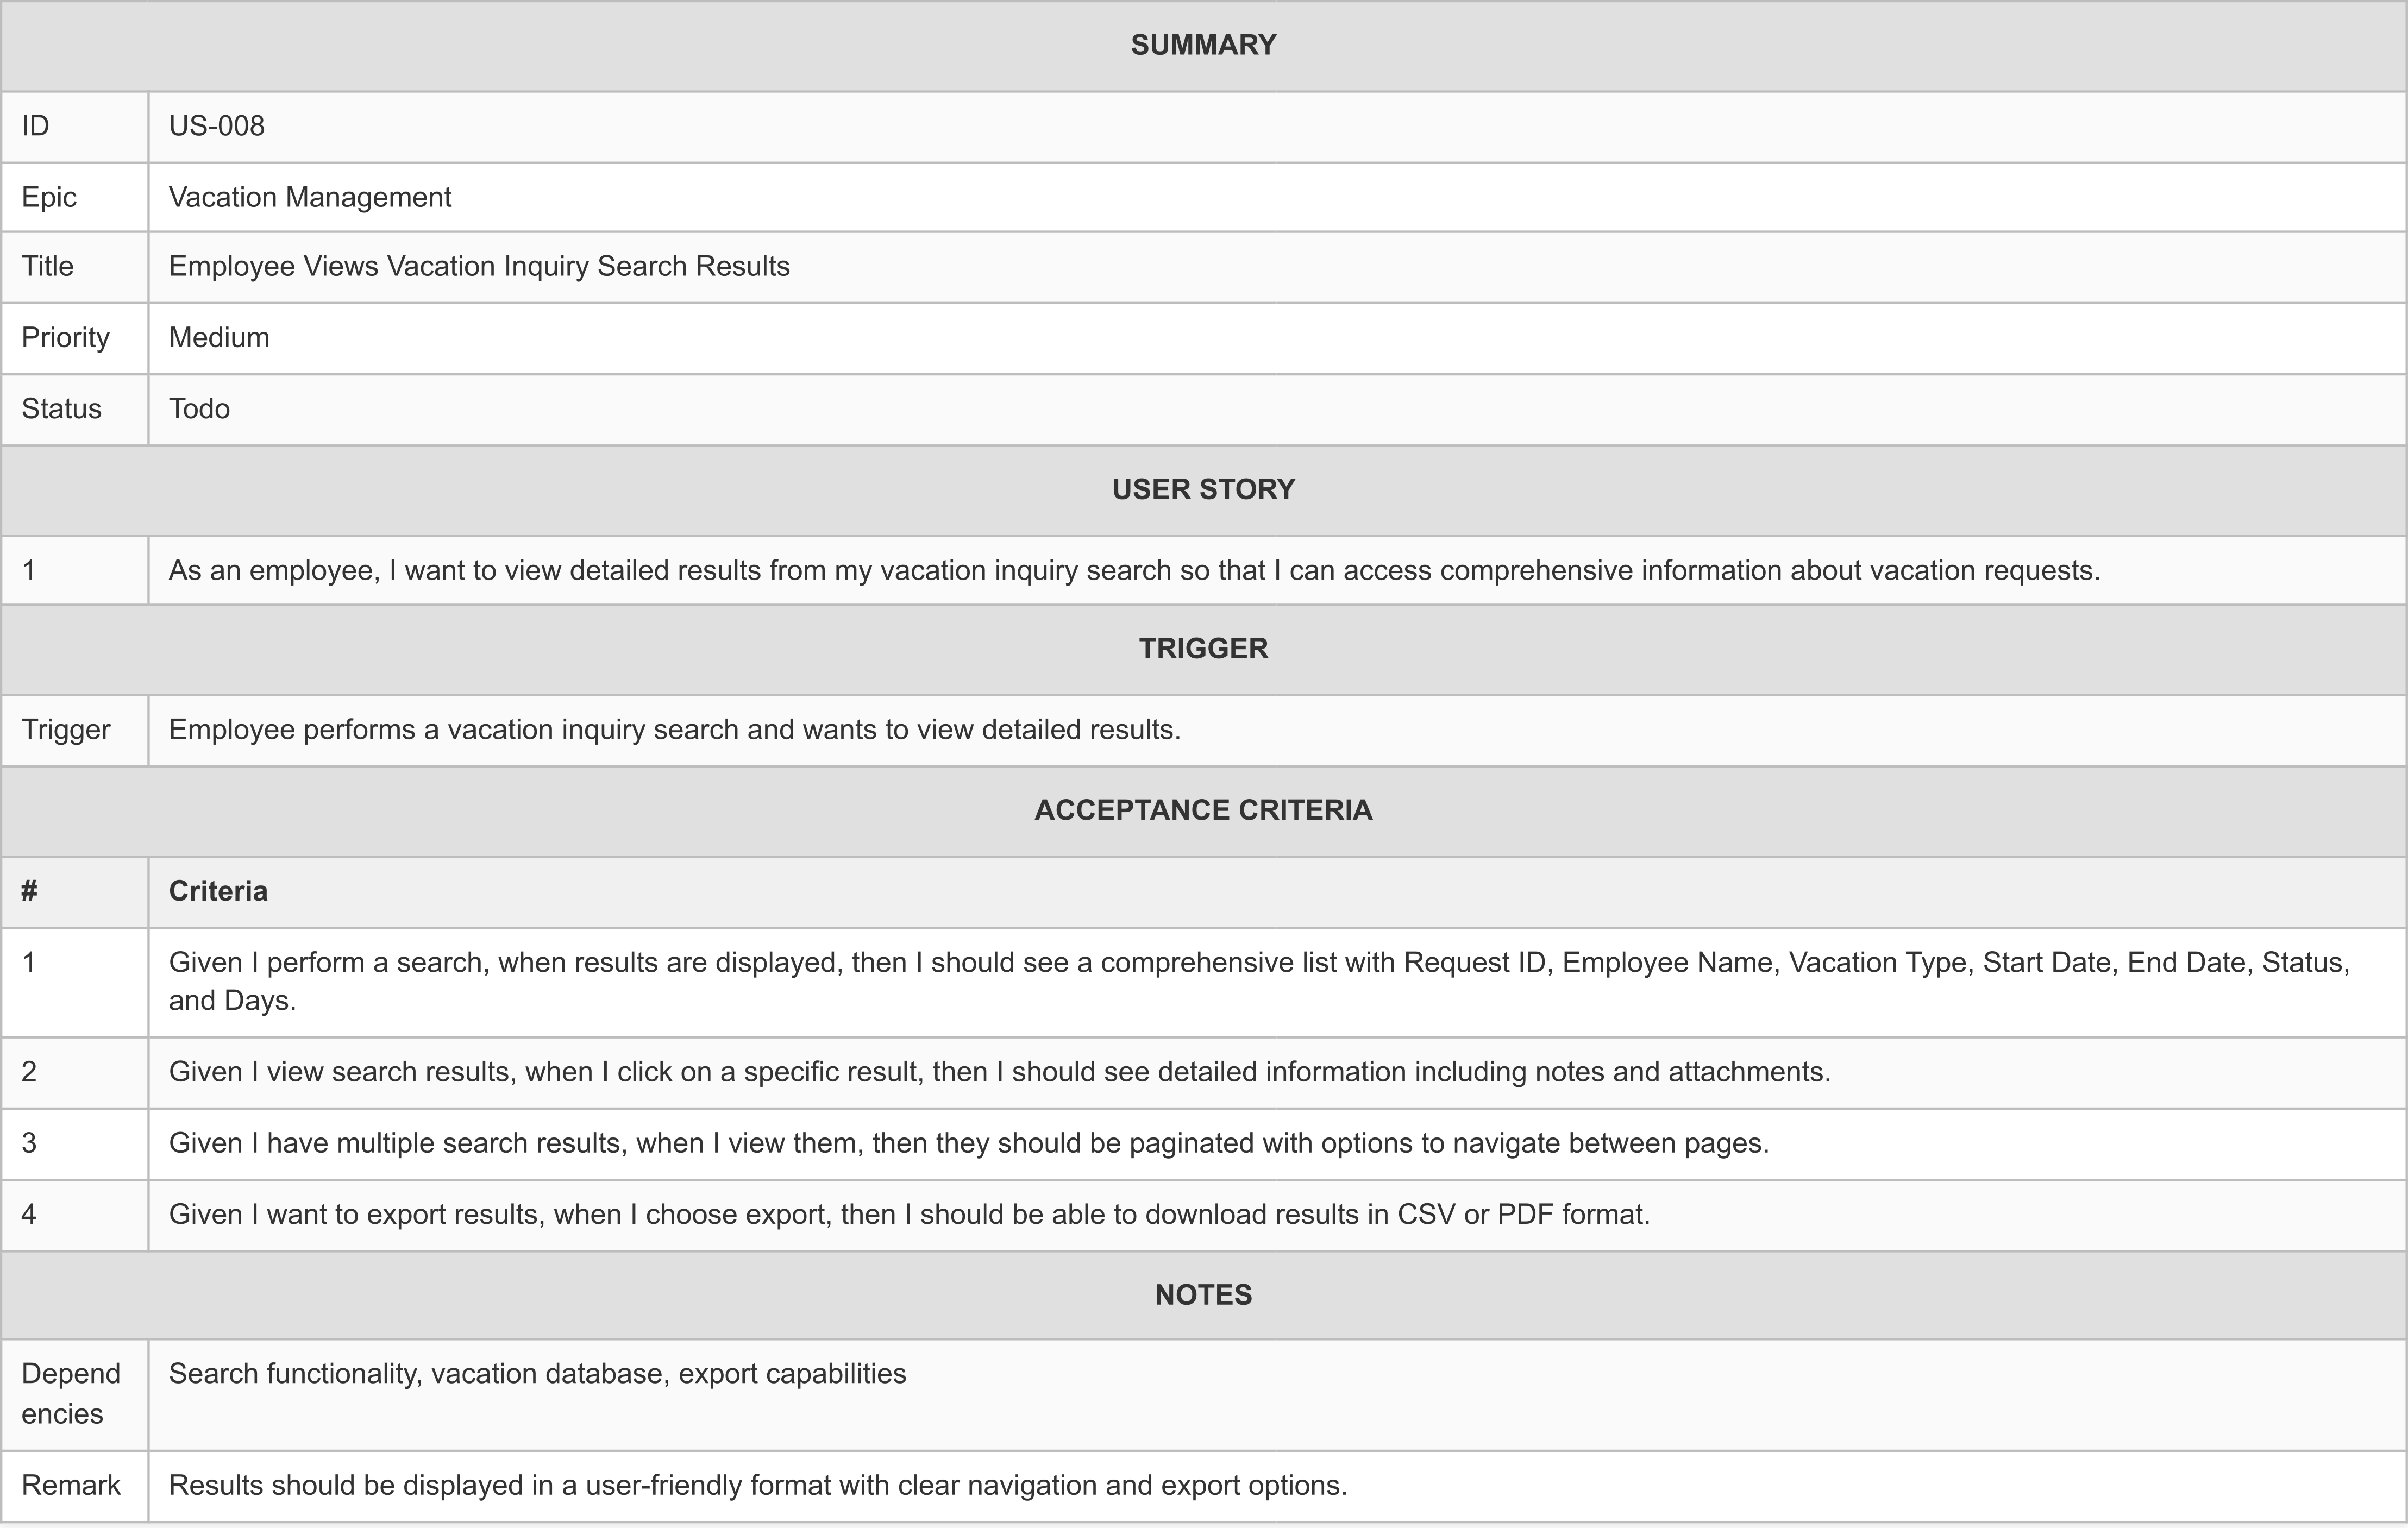This screenshot has width=2408, height=1528.
Task: Select the US-008 ID value
Action: (217, 127)
